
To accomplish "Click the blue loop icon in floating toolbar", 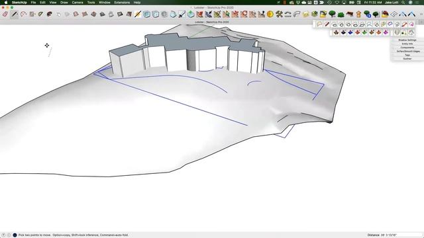I will point(390,24).
